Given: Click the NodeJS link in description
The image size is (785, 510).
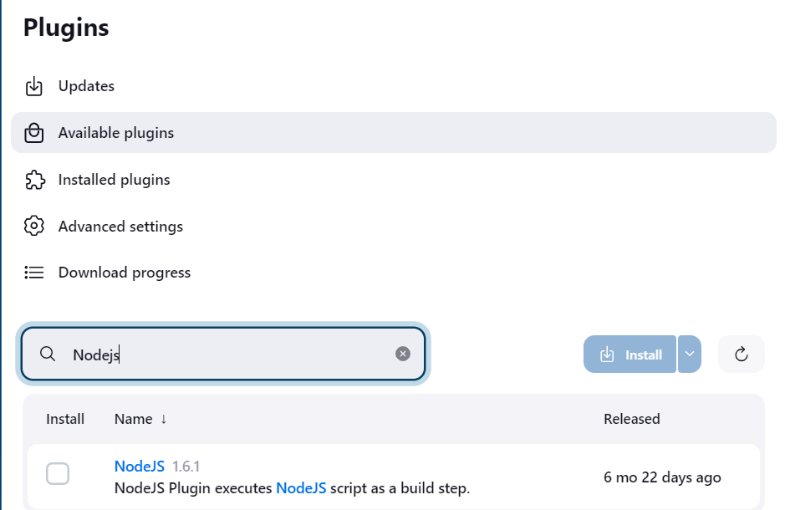Looking at the screenshot, I should [301, 487].
